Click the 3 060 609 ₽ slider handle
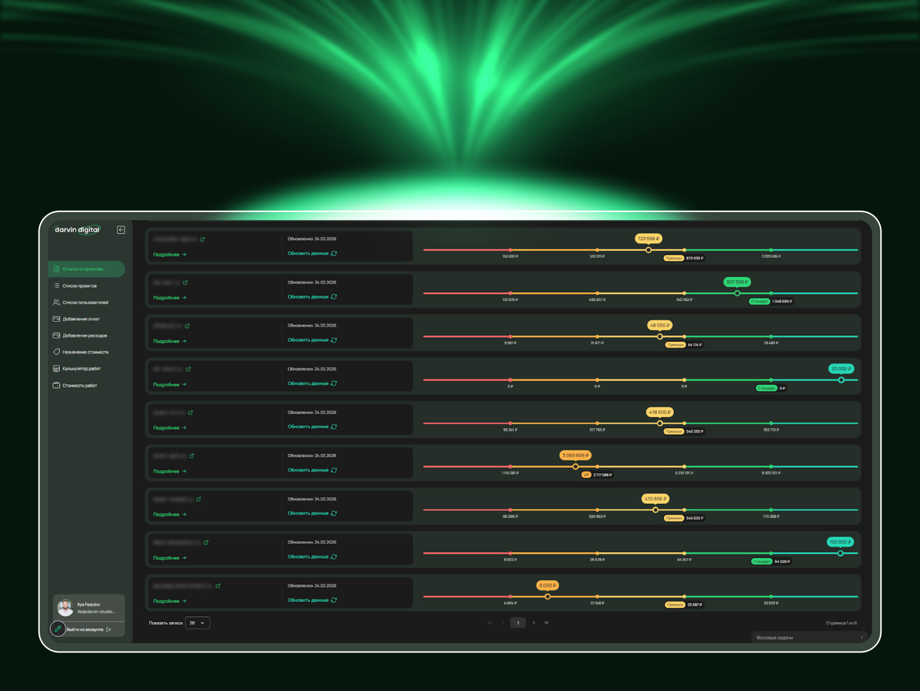 click(x=576, y=466)
